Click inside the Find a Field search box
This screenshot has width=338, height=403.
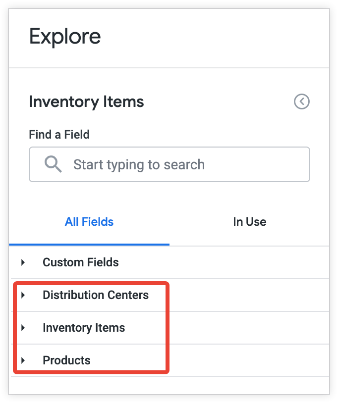pos(169,164)
